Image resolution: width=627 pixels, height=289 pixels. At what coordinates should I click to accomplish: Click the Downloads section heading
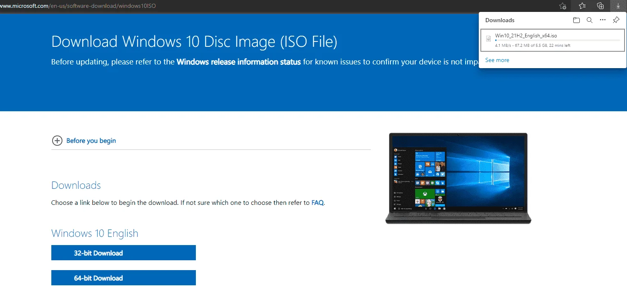(x=76, y=186)
